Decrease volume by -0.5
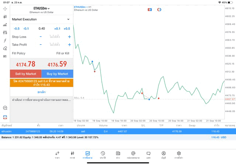 17,28
